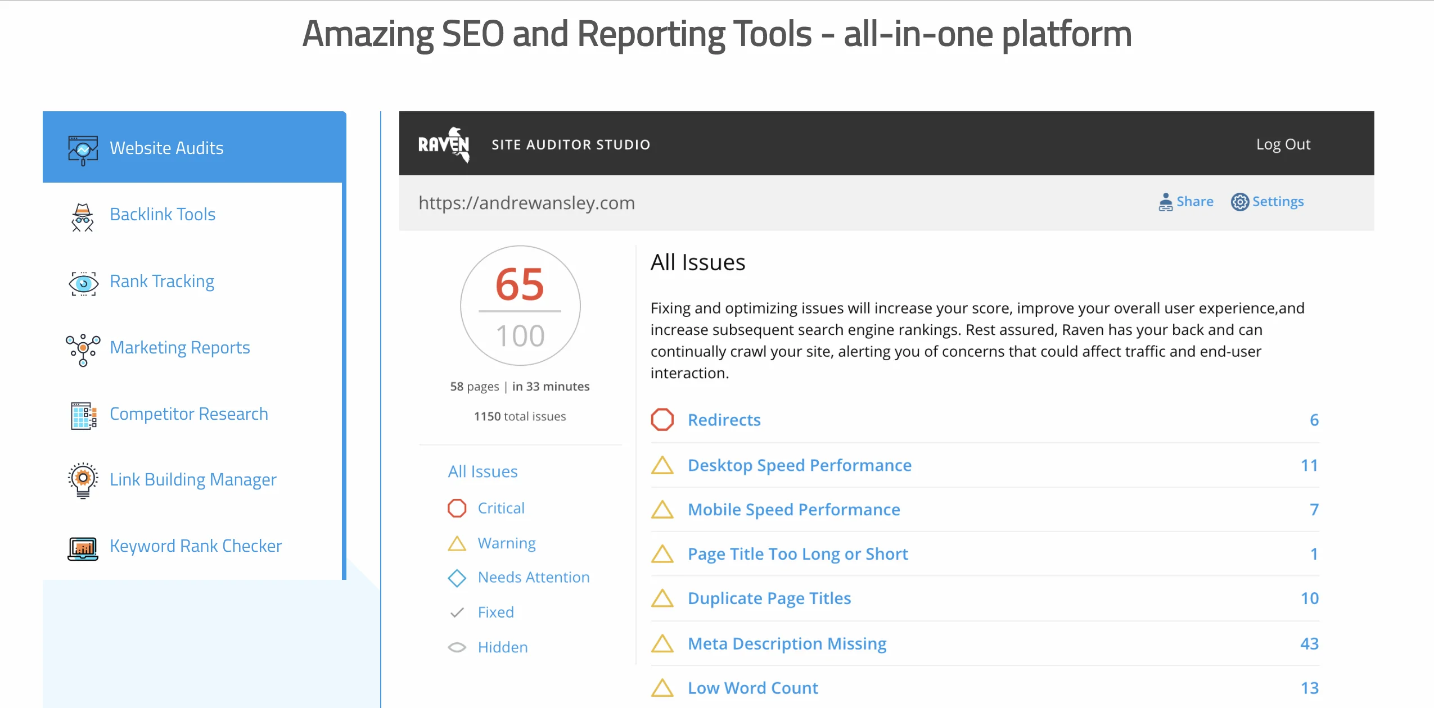Screen dimensions: 1434x708
Task: Click the Log Out button
Action: pyautogui.click(x=1283, y=143)
